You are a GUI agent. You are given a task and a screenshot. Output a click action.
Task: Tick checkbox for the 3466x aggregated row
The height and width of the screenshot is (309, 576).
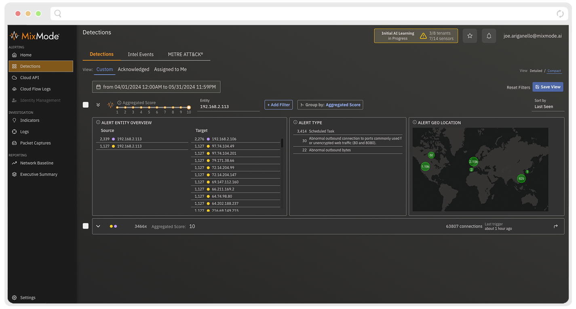[86, 226]
